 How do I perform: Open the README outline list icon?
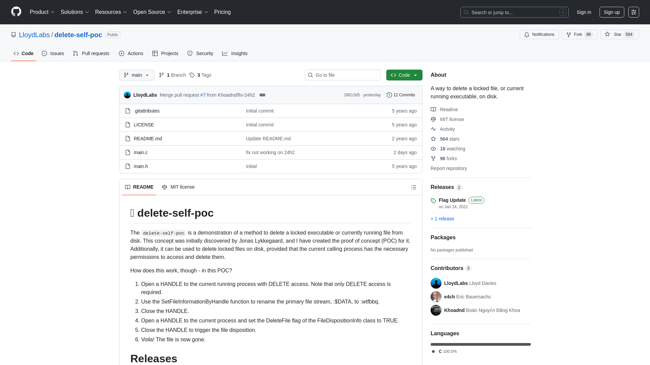[414, 187]
